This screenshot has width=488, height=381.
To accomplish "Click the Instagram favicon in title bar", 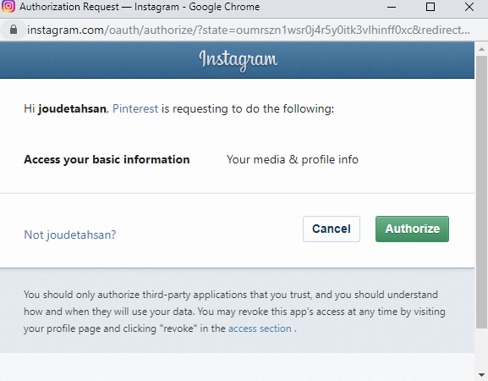I will click(8, 6).
